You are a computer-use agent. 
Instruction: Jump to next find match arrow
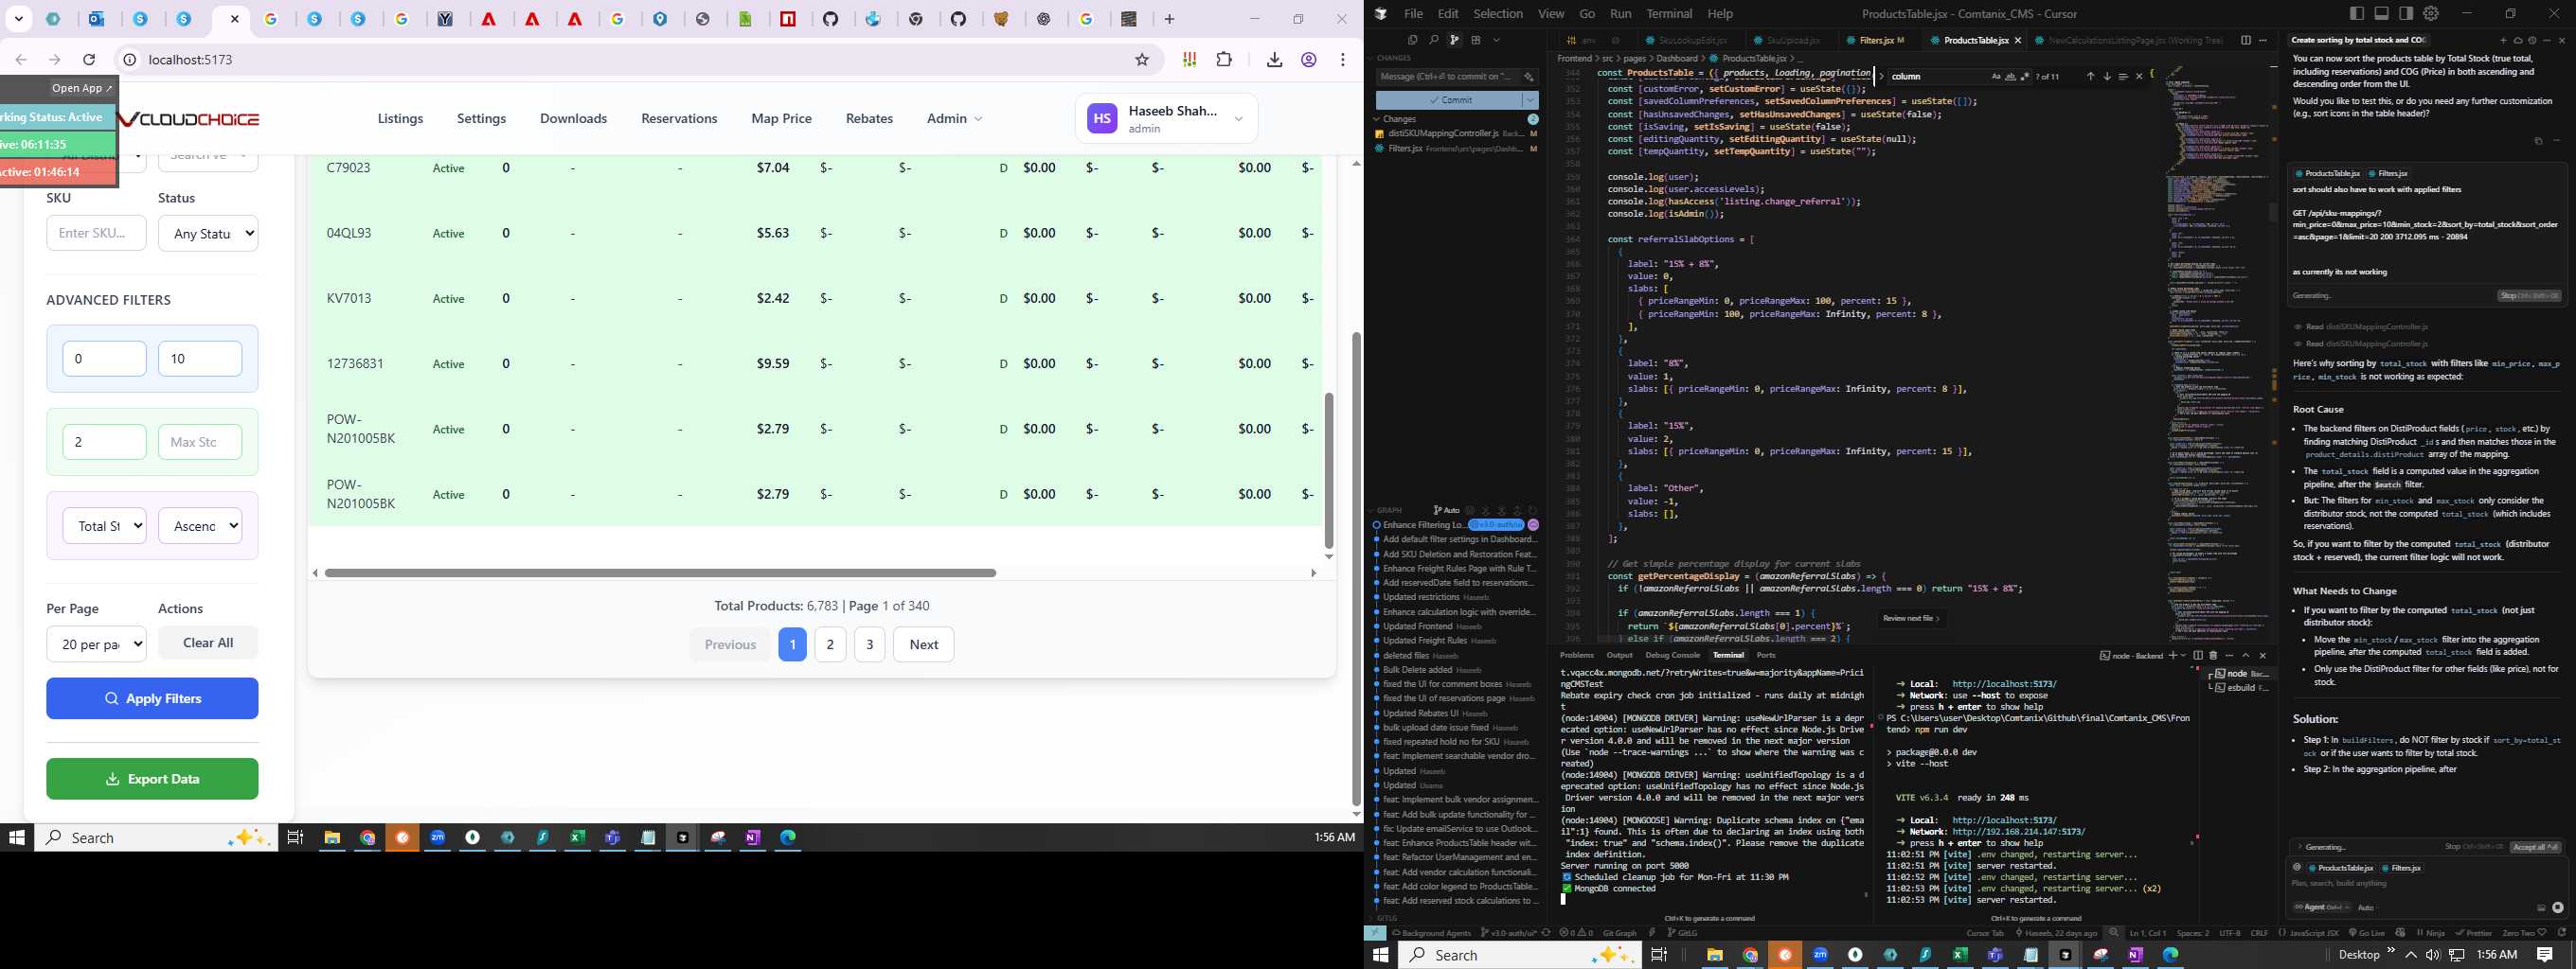(2107, 76)
